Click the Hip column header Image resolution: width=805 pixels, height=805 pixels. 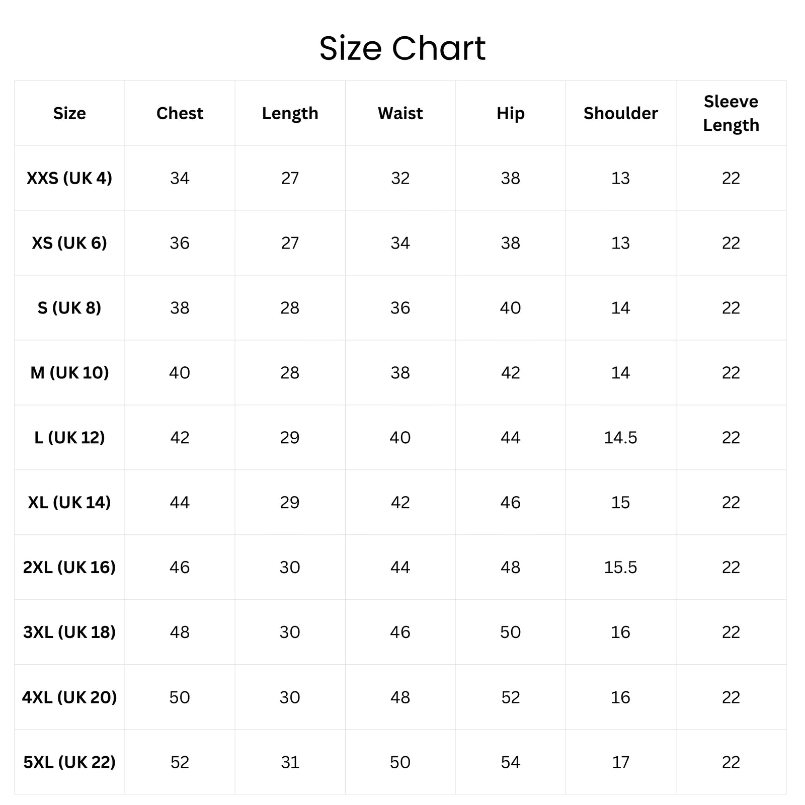tap(510, 113)
